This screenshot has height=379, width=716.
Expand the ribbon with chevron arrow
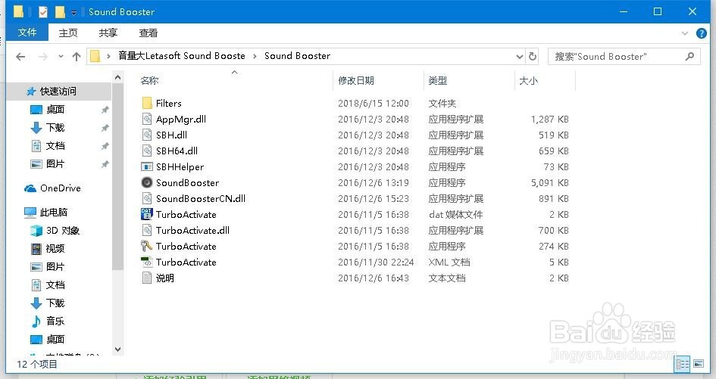click(x=684, y=33)
